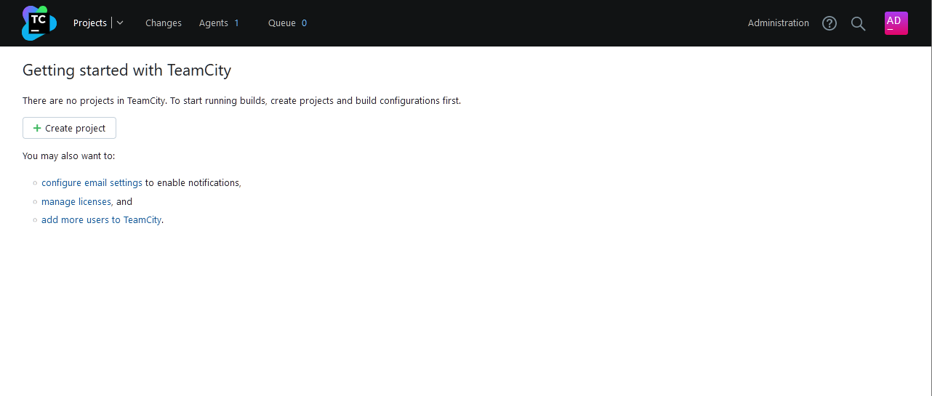Screen dimensions: 932x396
Task: Open the Projects tab in header
Action: coord(90,23)
